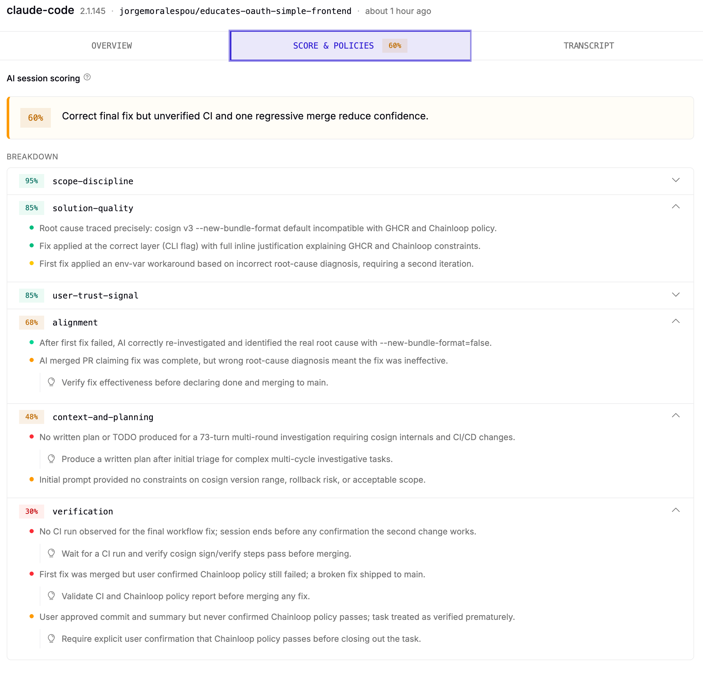703x684 pixels.
Task: Click the about 1 hour ago timestamp
Action: (398, 11)
